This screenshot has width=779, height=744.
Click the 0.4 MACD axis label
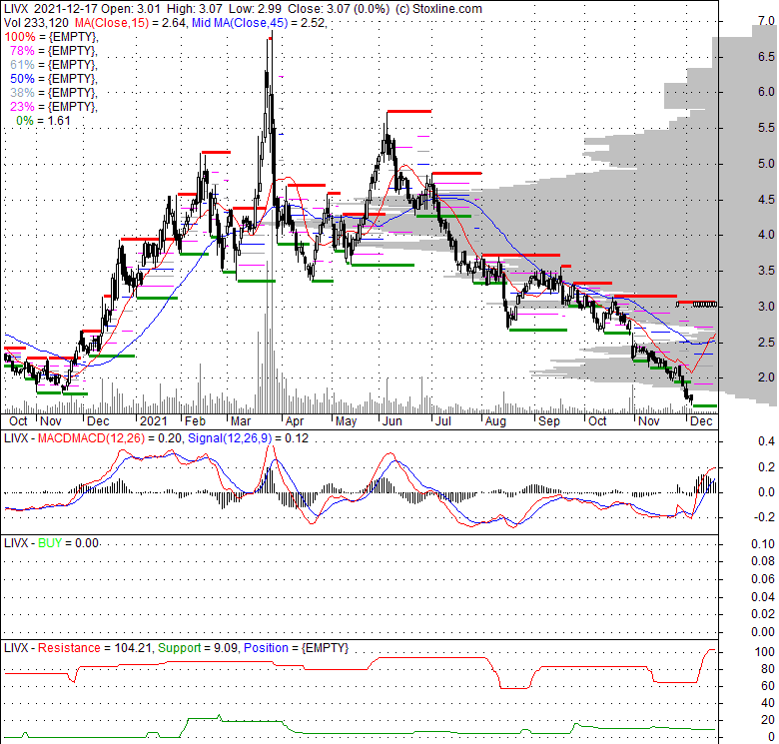click(x=766, y=441)
